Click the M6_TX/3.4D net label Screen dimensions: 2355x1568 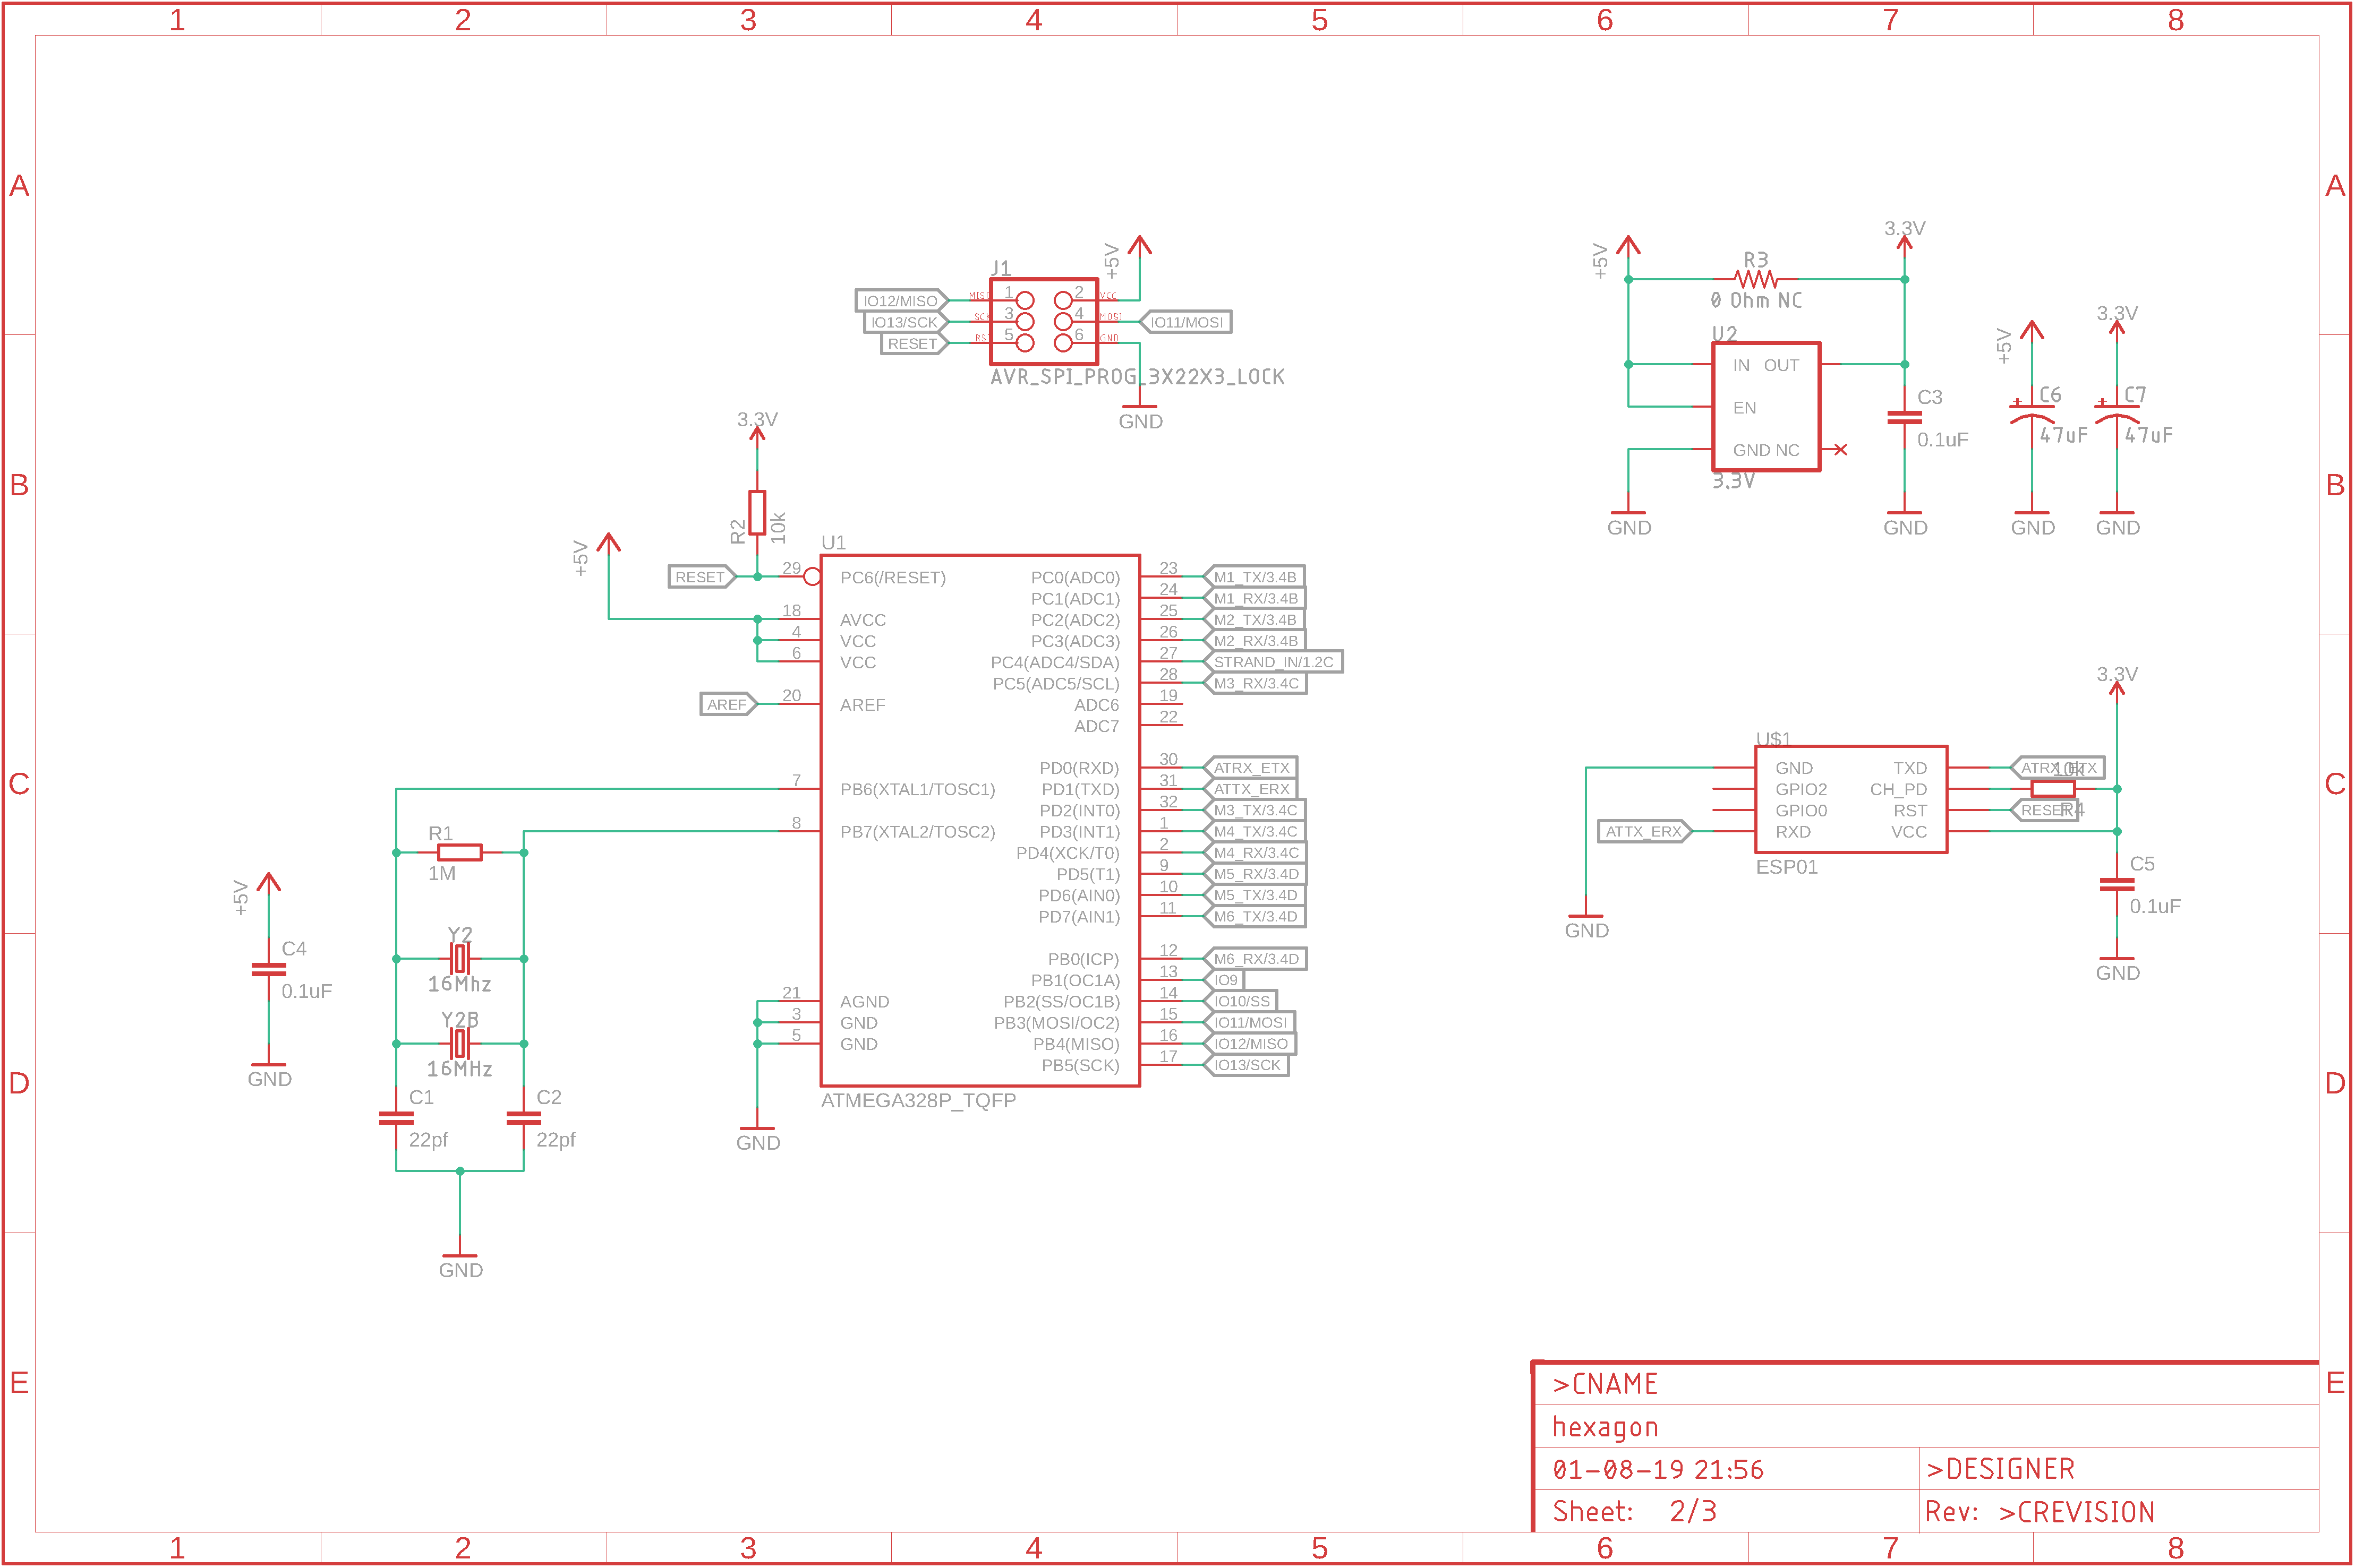pos(1255,916)
